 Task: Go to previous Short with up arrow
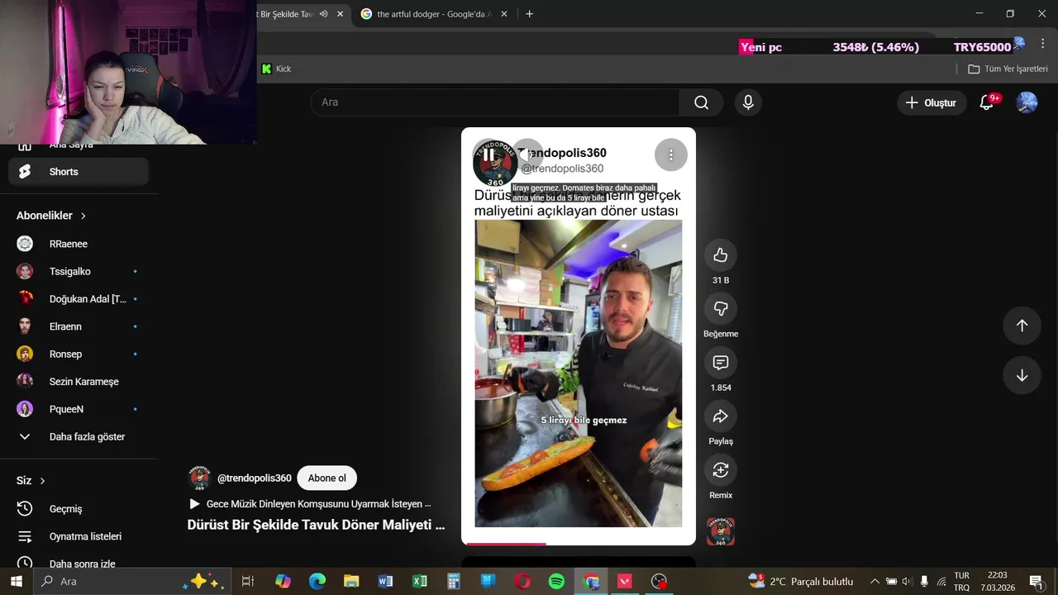coord(1022,326)
